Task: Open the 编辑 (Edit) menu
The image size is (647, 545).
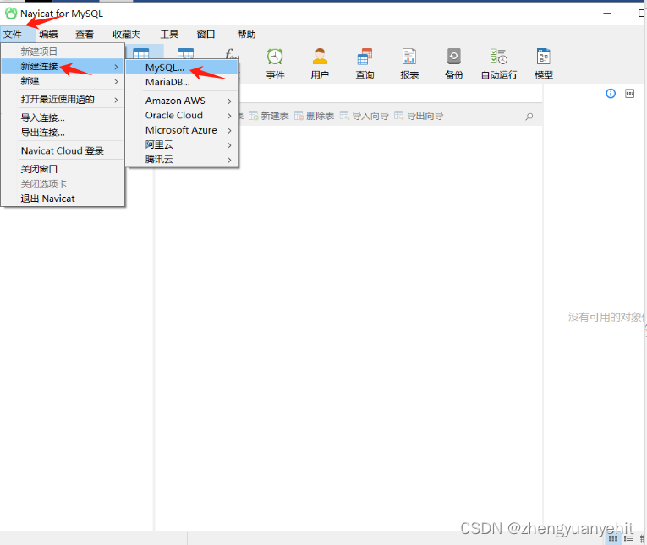Action: coord(49,34)
